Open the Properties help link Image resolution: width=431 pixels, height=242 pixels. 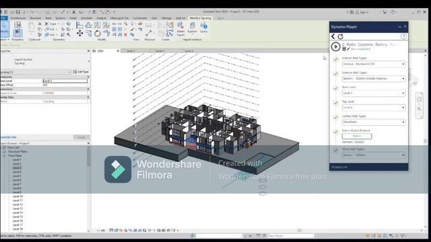(x=8, y=137)
